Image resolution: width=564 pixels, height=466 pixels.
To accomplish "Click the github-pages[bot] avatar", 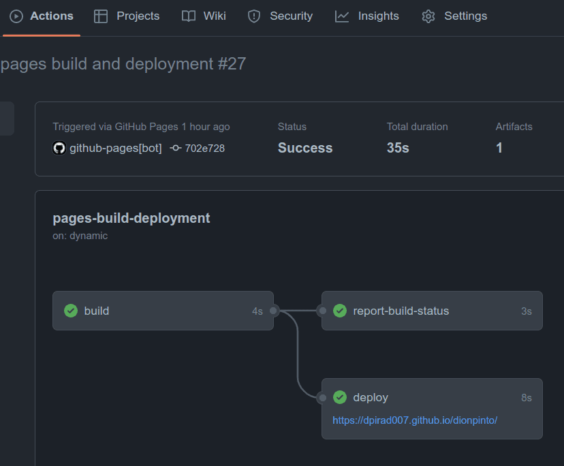I will [59, 147].
